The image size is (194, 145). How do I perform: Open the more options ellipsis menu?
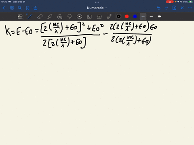[x=190, y=8]
